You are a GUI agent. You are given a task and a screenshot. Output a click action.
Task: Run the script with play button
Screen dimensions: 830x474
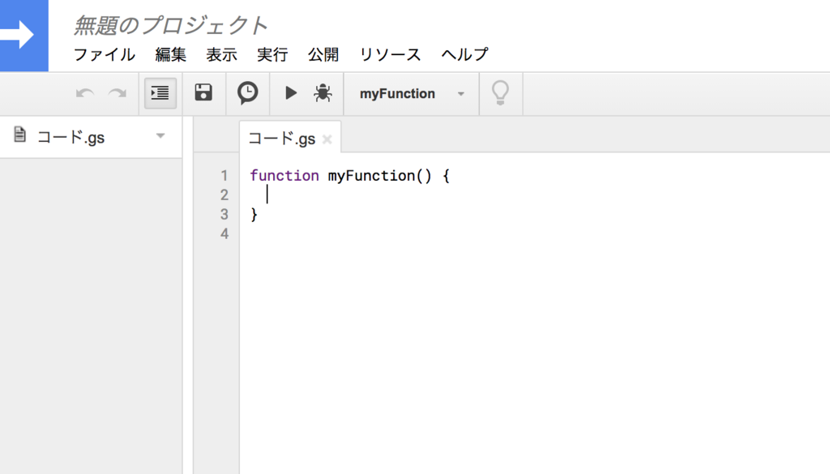[x=291, y=93]
